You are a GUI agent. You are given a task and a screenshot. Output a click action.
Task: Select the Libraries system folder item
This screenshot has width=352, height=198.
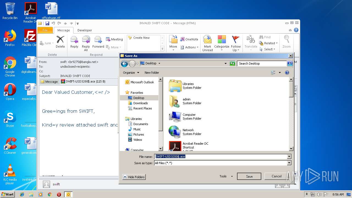186,86
